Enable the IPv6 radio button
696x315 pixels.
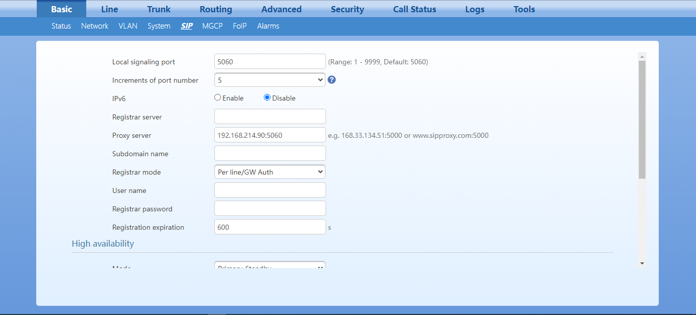pos(218,98)
